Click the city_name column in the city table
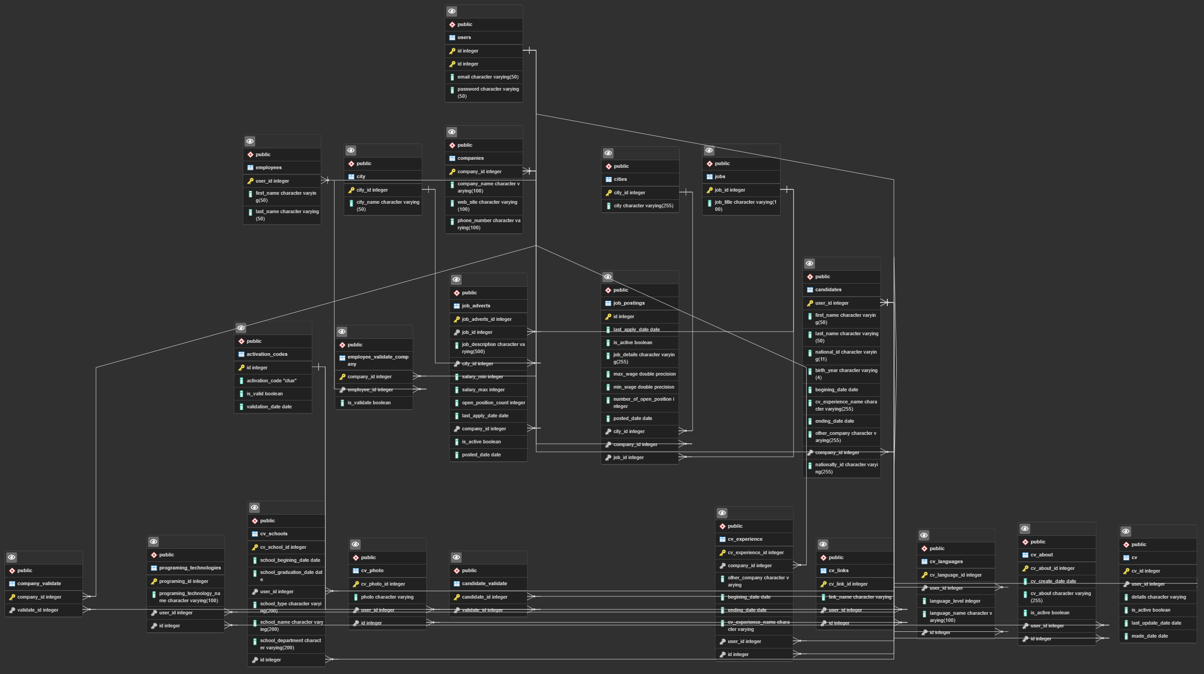Image resolution: width=1204 pixels, height=674 pixels. [385, 205]
